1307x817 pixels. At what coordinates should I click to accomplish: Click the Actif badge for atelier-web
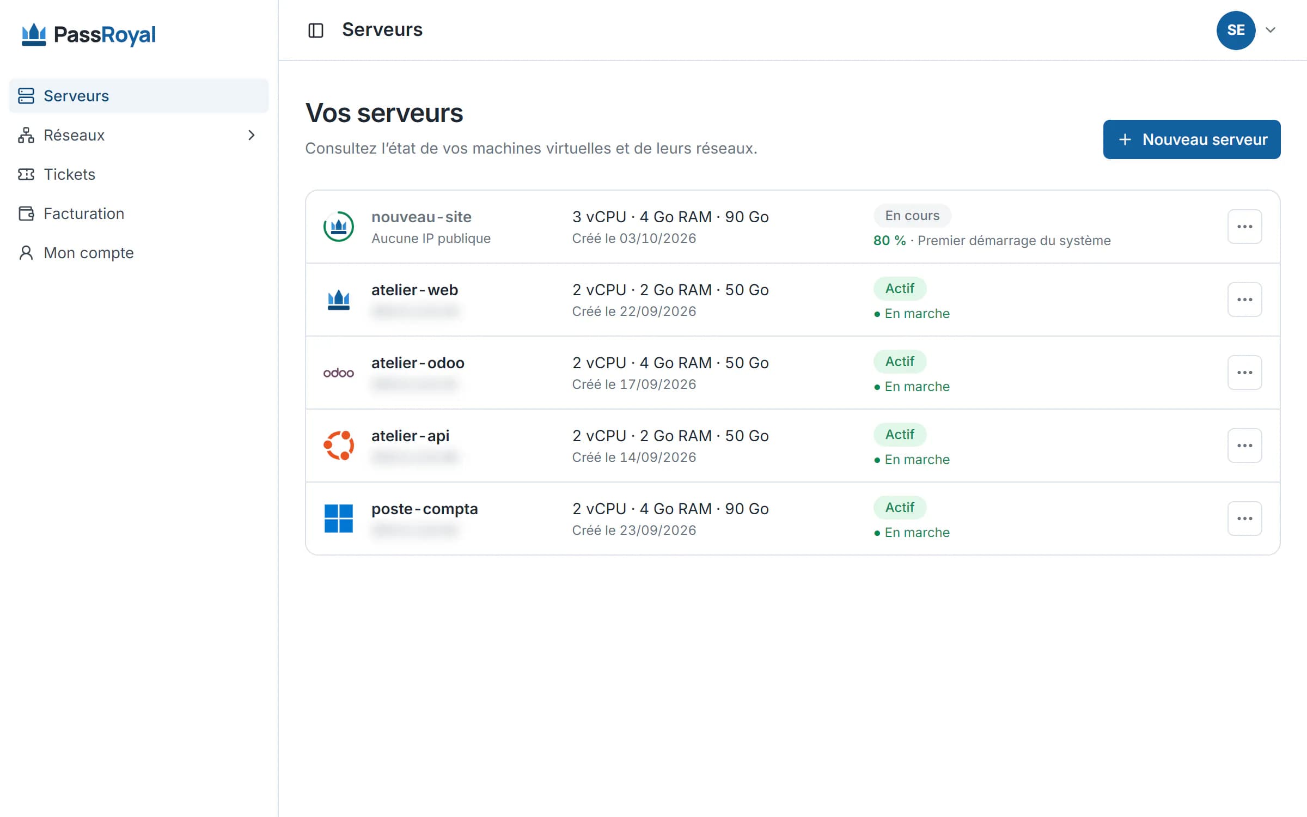[900, 289]
